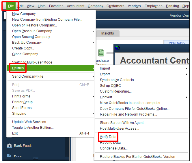
Task: Expand Convert submenu arrow
Action: 186,97
